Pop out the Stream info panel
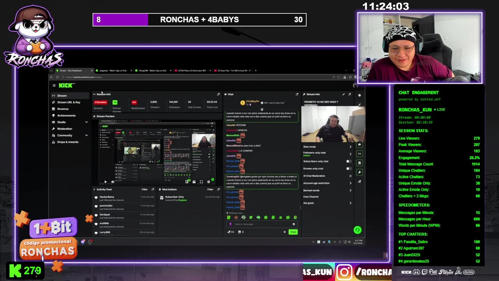499x281 pixels. pyautogui.click(x=350, y=94)
